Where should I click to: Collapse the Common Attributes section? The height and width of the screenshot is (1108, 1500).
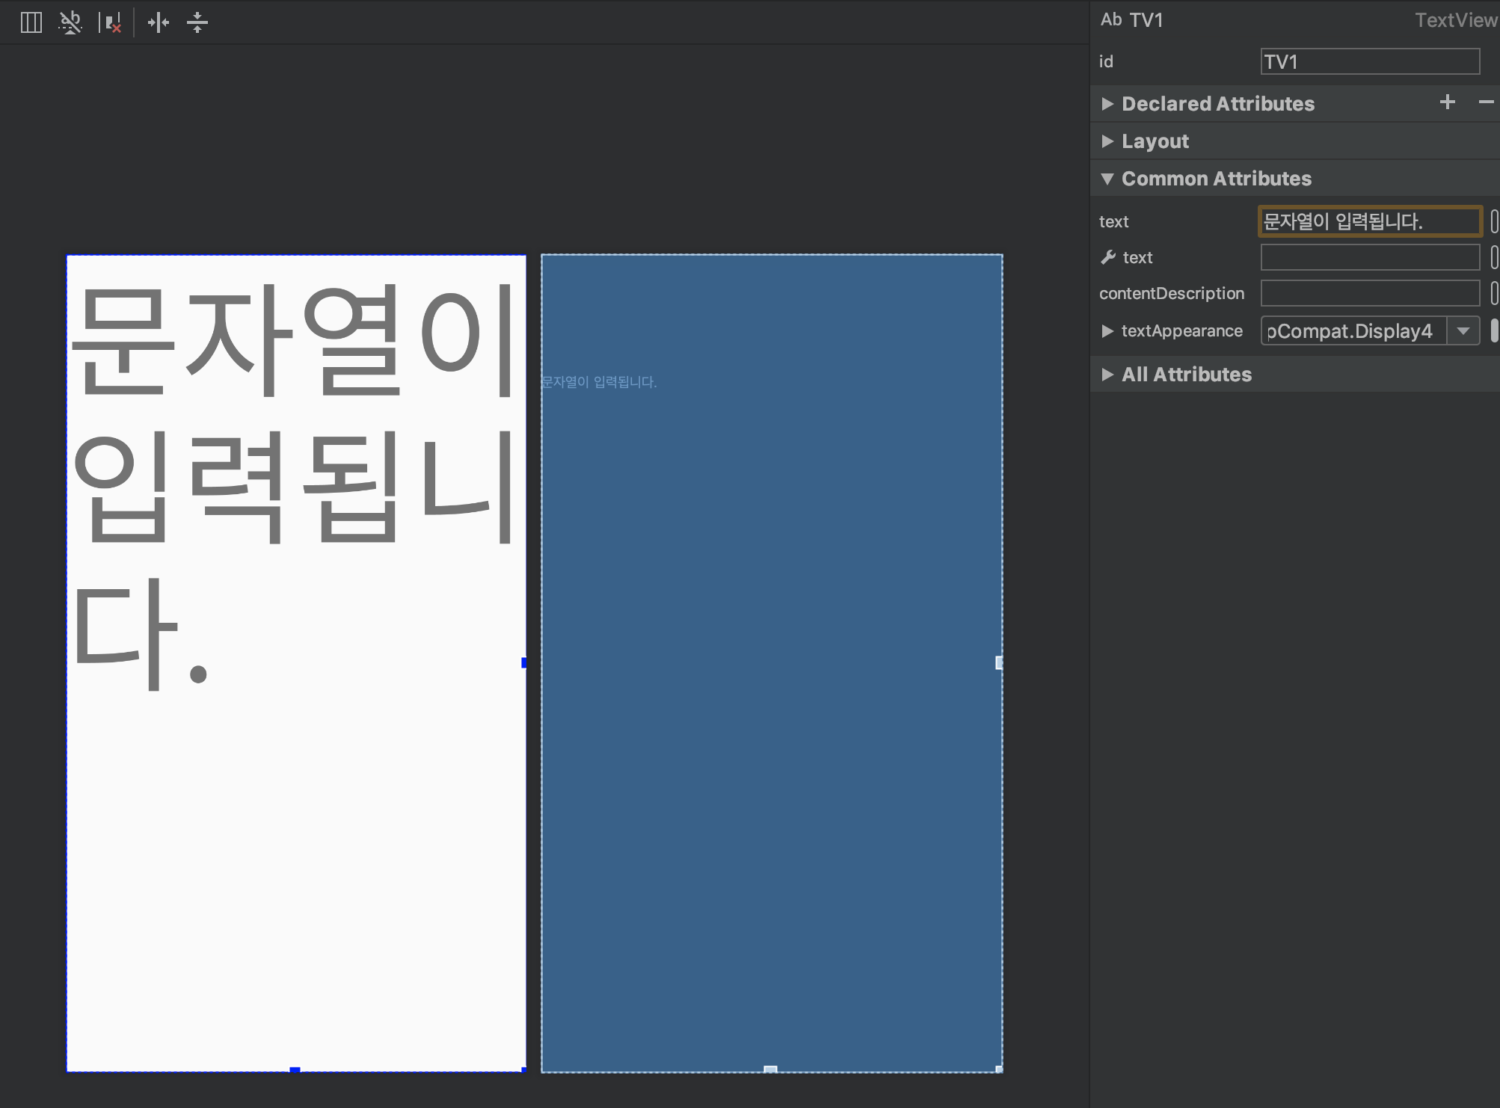(1107, 179)
